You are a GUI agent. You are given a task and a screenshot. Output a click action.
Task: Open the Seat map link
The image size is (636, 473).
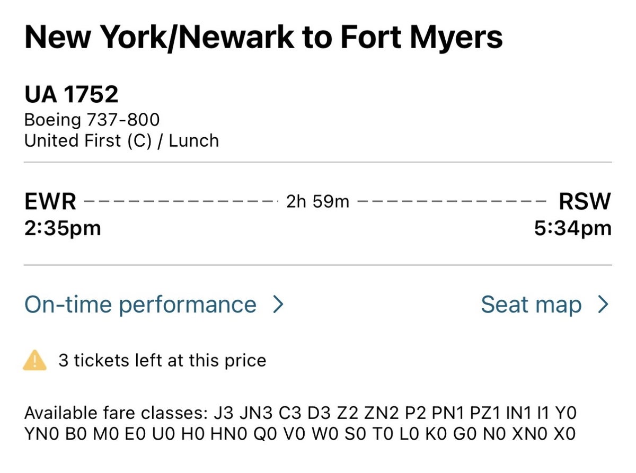tap(531, 305)
